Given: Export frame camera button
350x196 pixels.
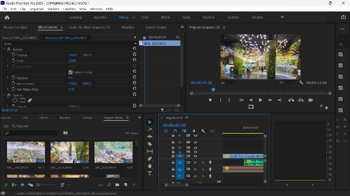Looking at the screenshot, I should coord(310,100).
